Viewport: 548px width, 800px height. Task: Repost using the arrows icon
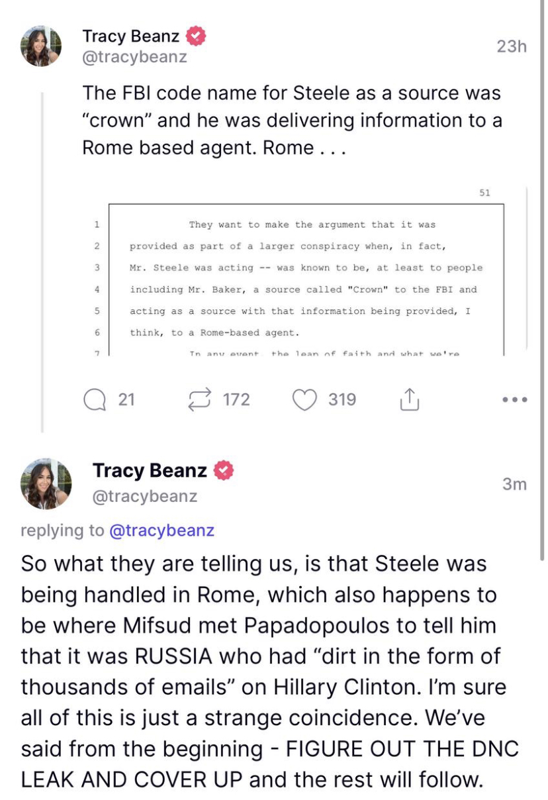(x=200, y=399)
